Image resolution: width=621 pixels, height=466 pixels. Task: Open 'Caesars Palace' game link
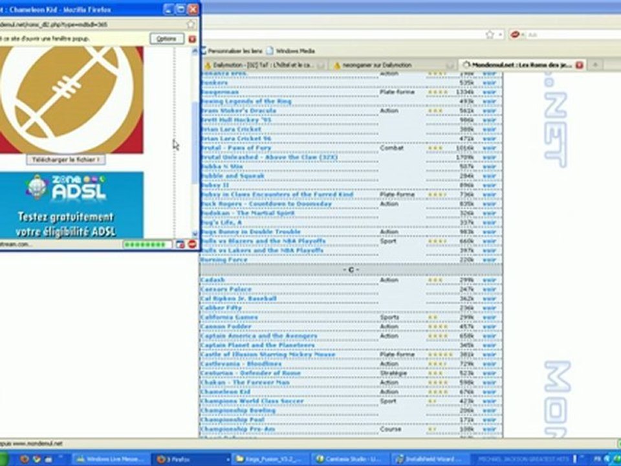[226, 289]
